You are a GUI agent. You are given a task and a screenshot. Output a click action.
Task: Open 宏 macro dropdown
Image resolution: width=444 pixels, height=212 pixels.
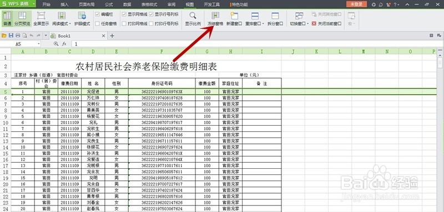(351, 19)
